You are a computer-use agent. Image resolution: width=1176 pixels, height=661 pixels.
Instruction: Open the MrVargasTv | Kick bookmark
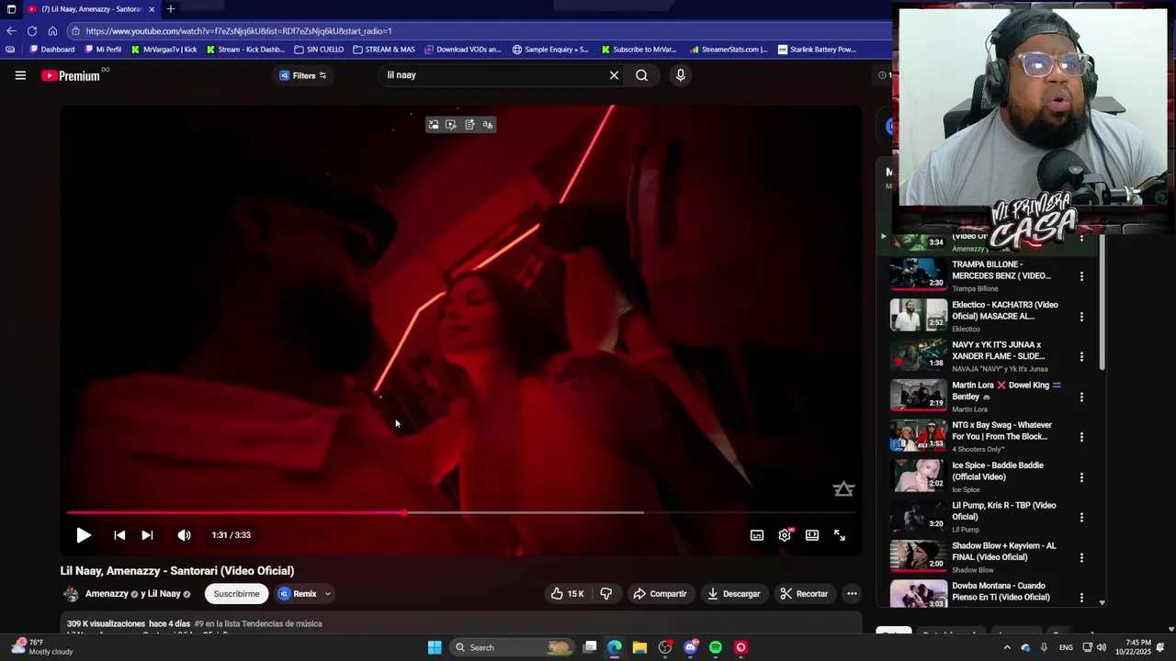tap(164, 50)
